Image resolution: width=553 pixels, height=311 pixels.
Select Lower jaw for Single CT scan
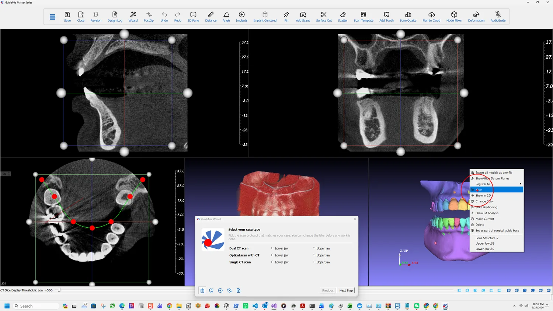[x=272, y=262]
